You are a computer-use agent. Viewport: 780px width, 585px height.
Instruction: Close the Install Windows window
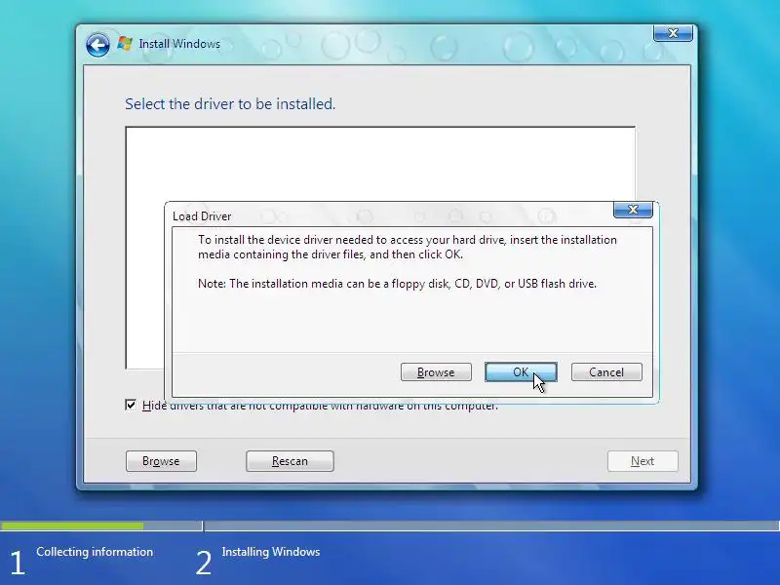(x=673, y=33)
